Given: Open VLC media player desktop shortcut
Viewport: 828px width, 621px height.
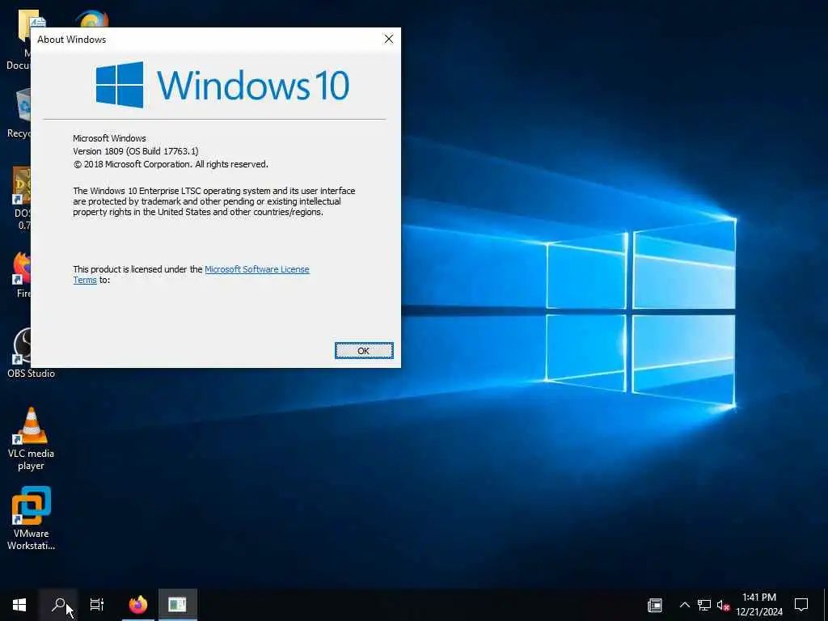Looking at the screenshot, I should click(32, 439).
